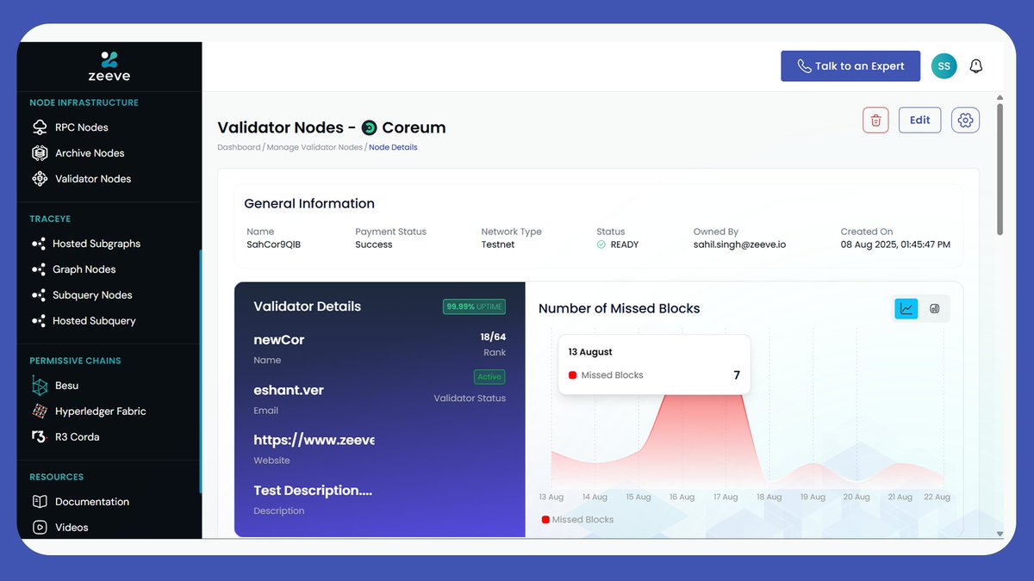Click scrollbar down arrow at bottom
This screenshot has width=1034, height=581.
[1000, 534]
